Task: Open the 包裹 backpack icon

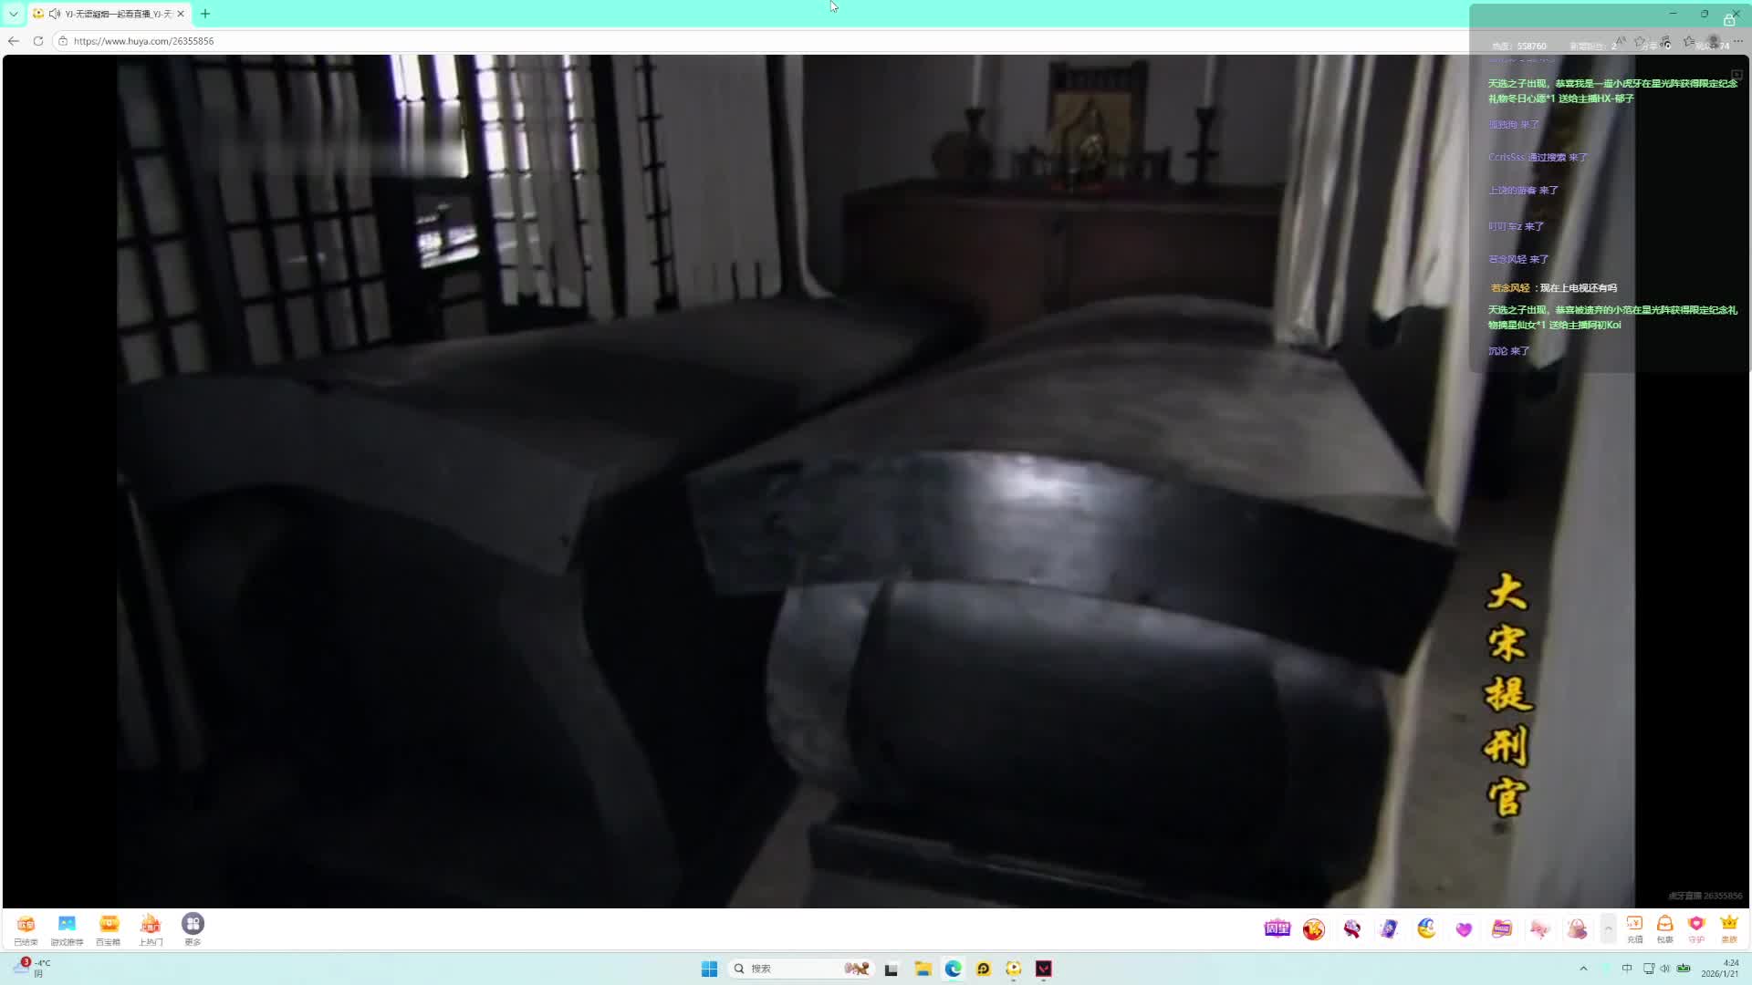Action: [x=1664, y=926]
